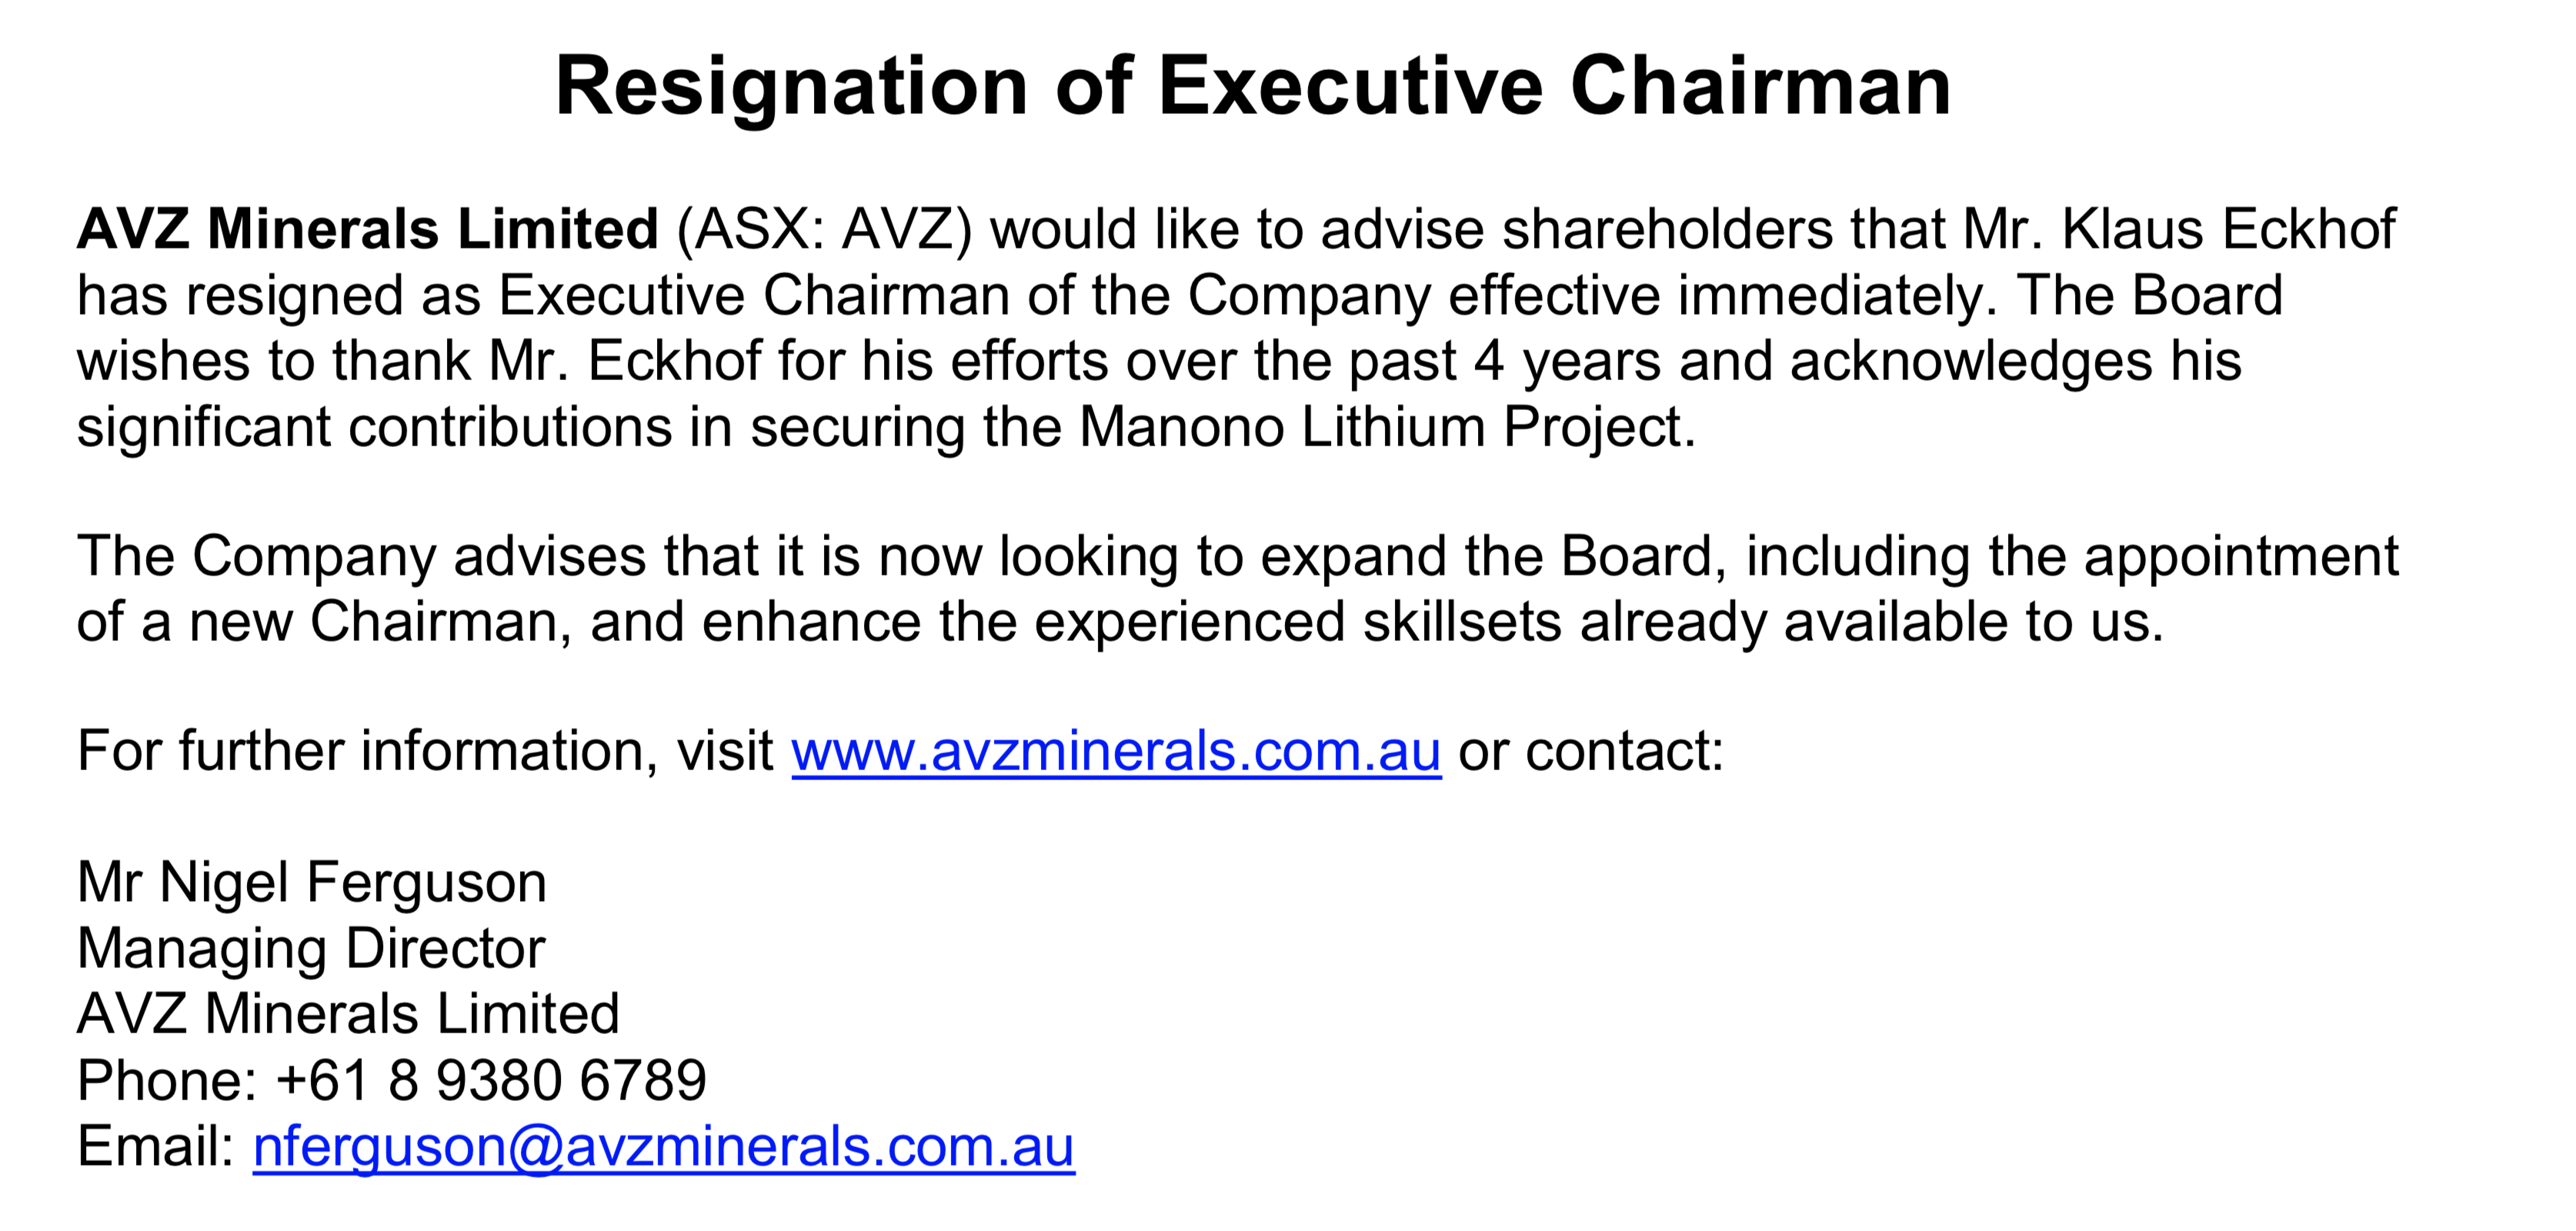Click the name 'Klaus Eckhof' in first paragraph
Viewport: 2576px width, 1231px height.
pos(2229,229)
